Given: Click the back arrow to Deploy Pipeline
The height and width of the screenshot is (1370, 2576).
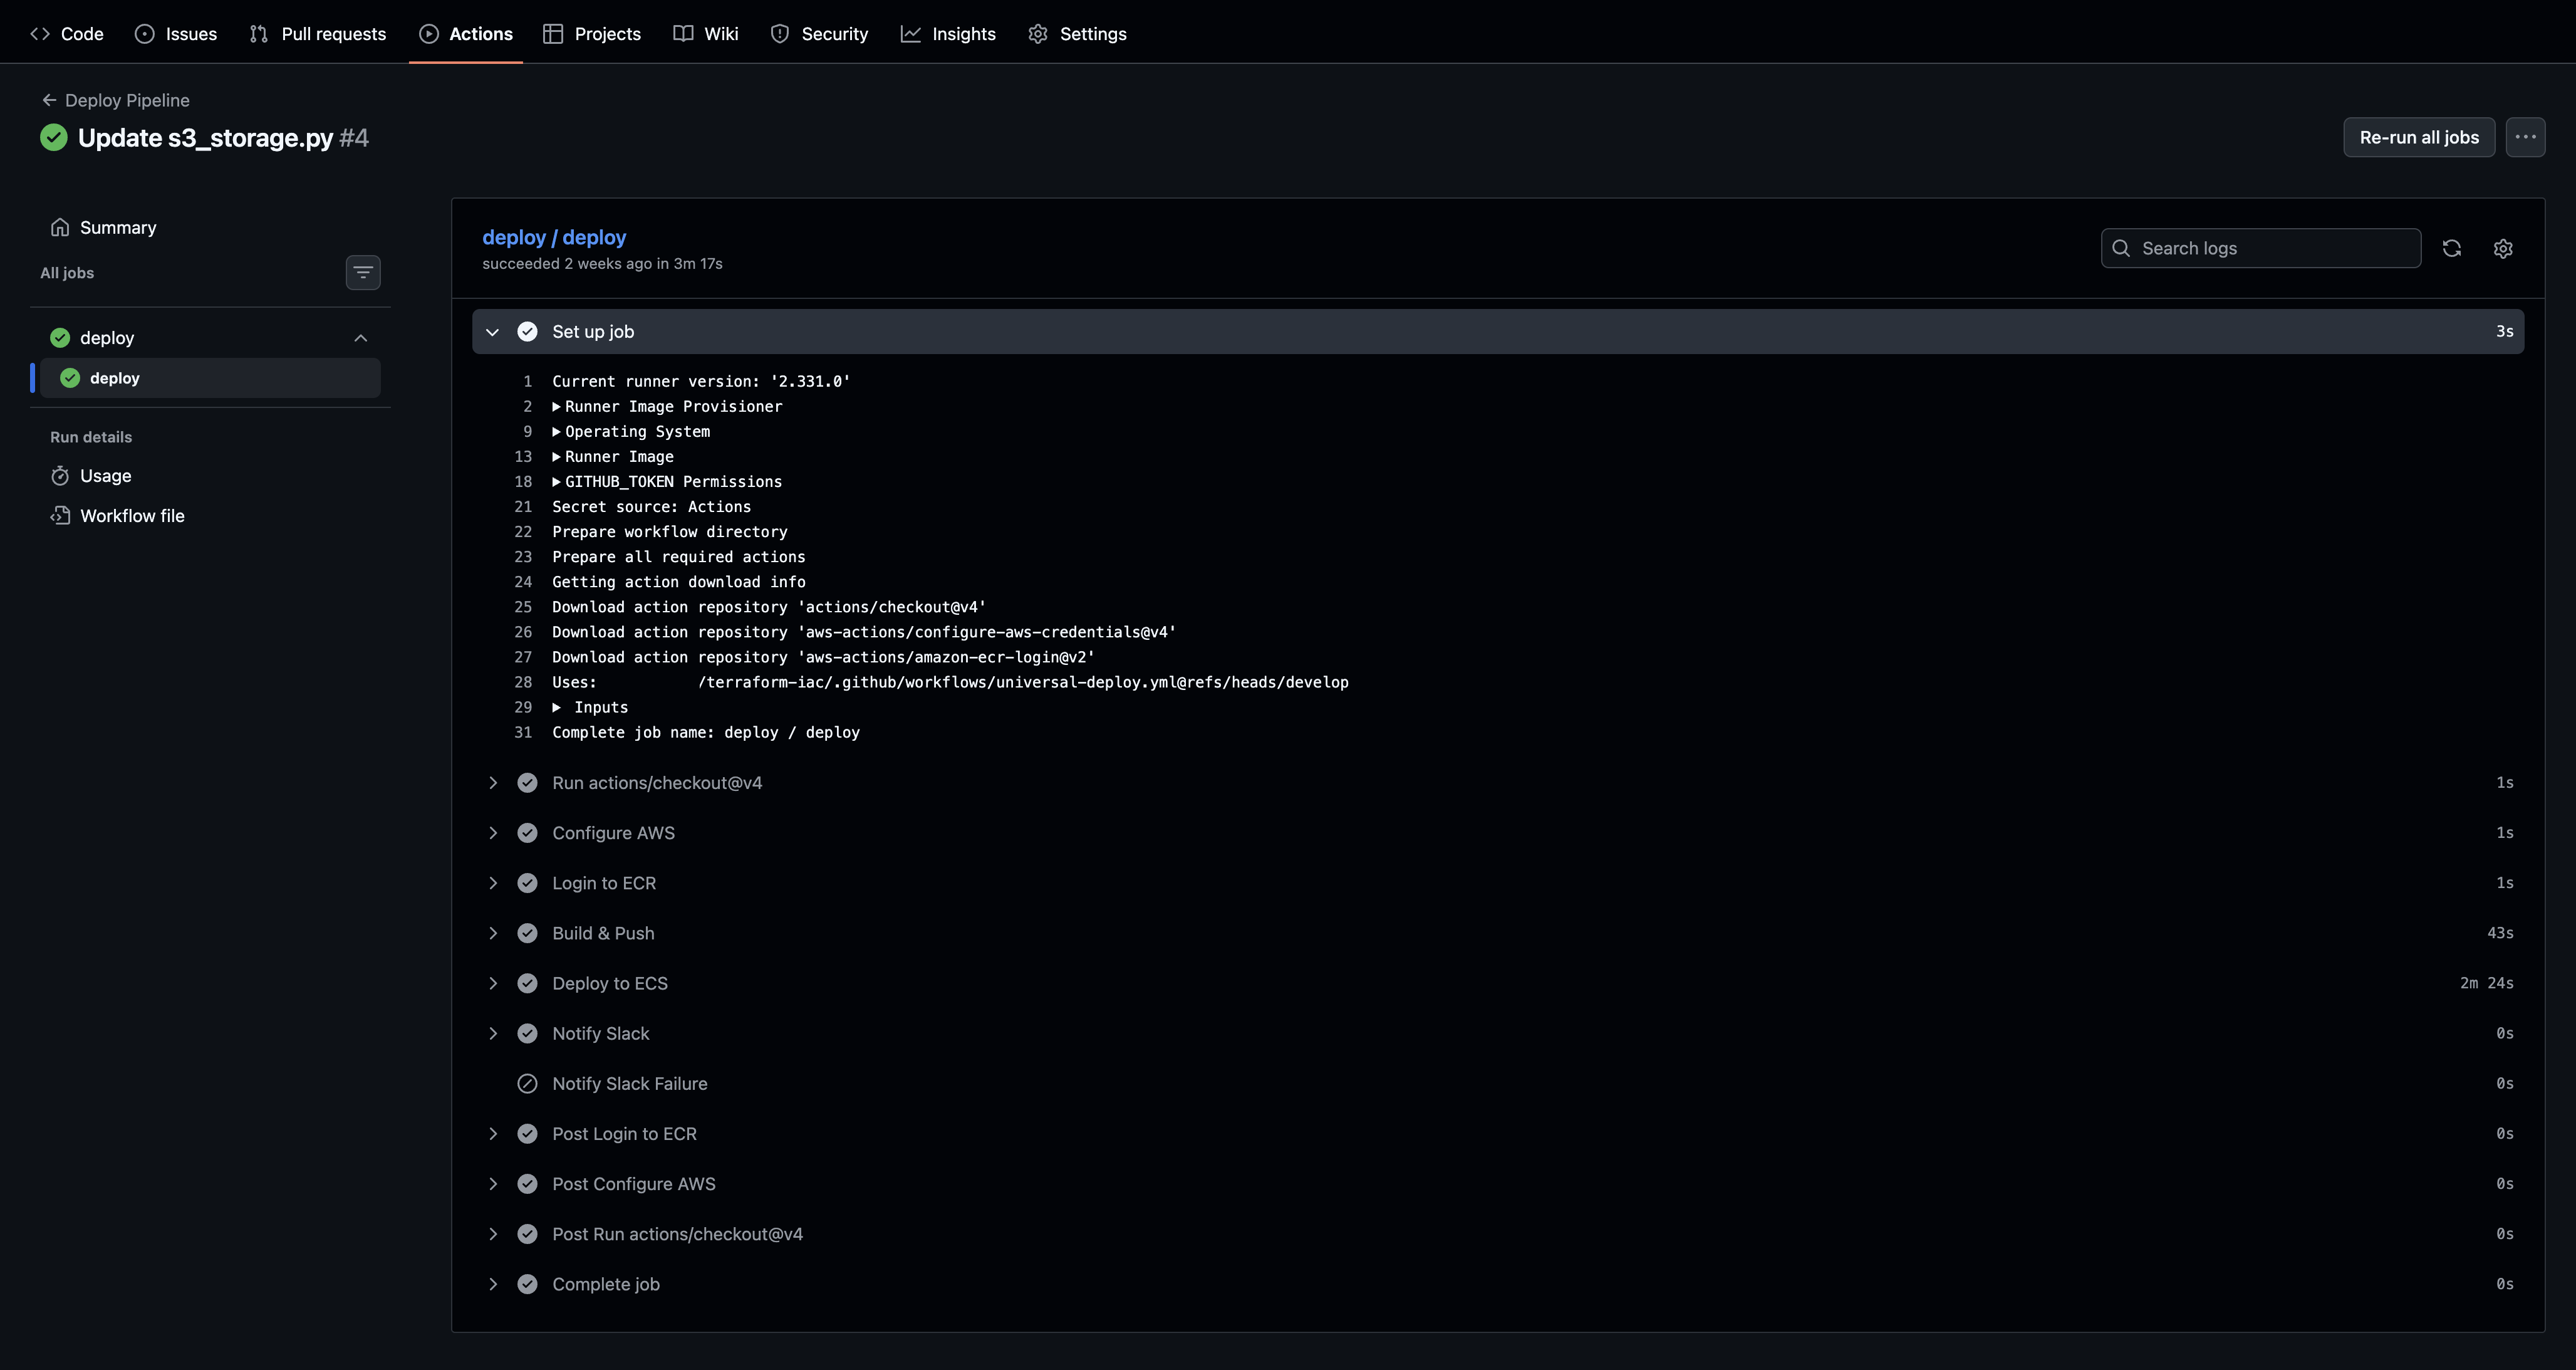Looking at the screenshot, I should click(x=49, y=100).
